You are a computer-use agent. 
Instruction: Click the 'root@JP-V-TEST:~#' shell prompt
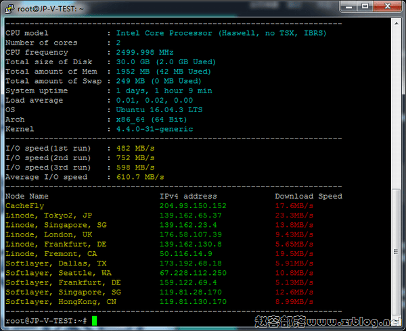pyautogui.click(x=46, y=321)
